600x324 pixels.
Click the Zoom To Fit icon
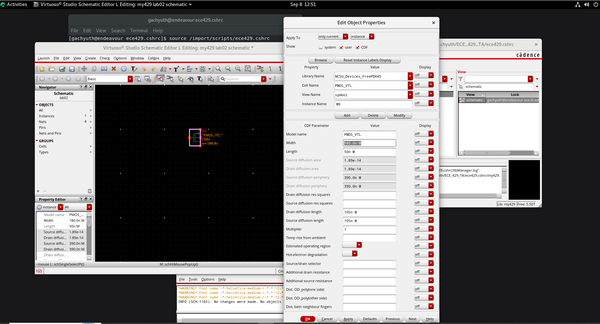[x=238, y=69]
